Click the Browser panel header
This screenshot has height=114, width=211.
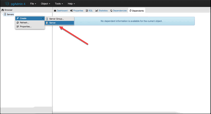tap(26, 10)
